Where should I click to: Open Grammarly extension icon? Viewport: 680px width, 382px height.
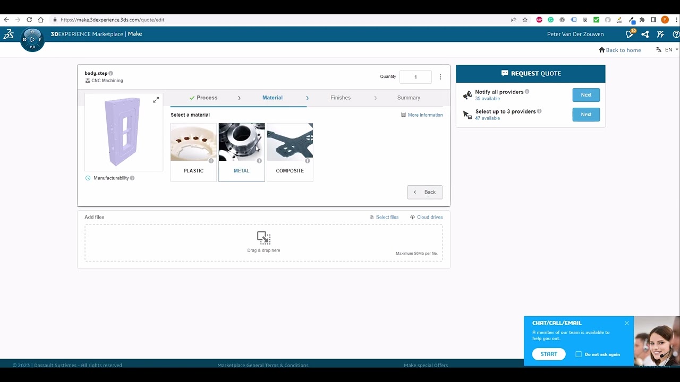point(550,20)
